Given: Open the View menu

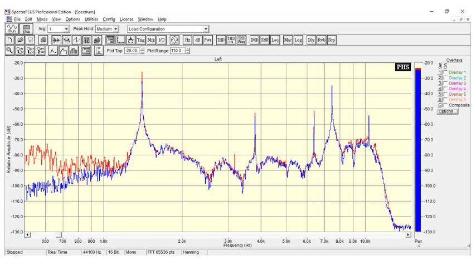Looking at the screenshot, I should pyautogui.click(x=56, y=19).
